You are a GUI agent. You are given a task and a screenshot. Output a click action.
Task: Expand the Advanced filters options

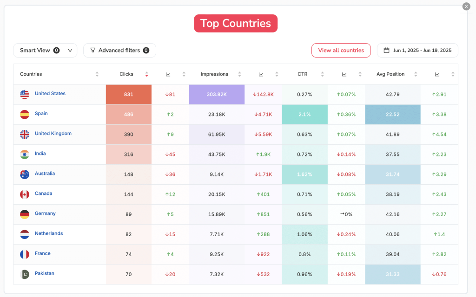[119, 50]
